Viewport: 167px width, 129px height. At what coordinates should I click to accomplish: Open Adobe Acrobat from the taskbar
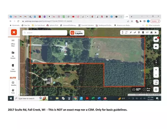coord(87,98)
